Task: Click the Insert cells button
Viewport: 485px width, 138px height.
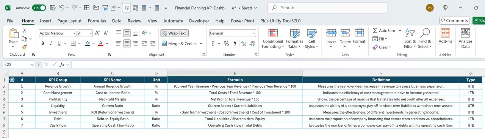Action: pyautogui.click(x=331, y=39)
